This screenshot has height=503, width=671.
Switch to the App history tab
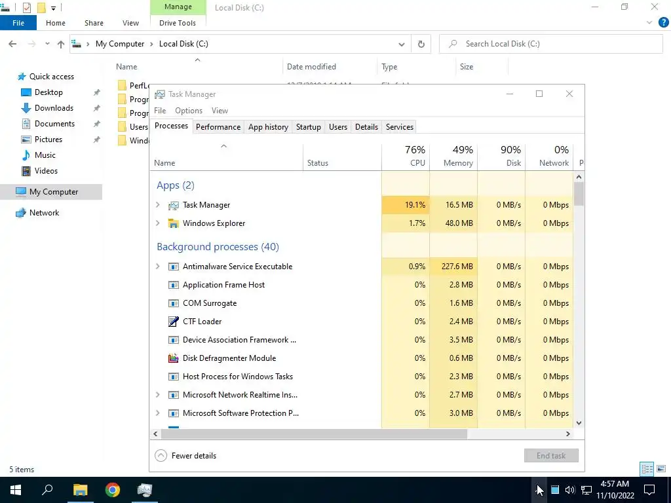tap(268, 127)
